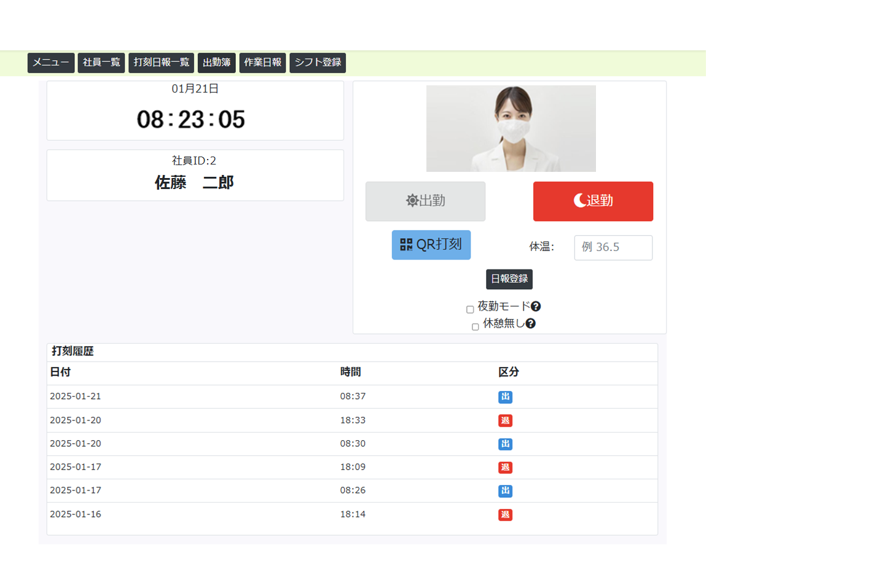Click the 退 badge for 2025-01-16 18:14
The height and width of the screenshot is (577, 870).
tap(505, 515)
